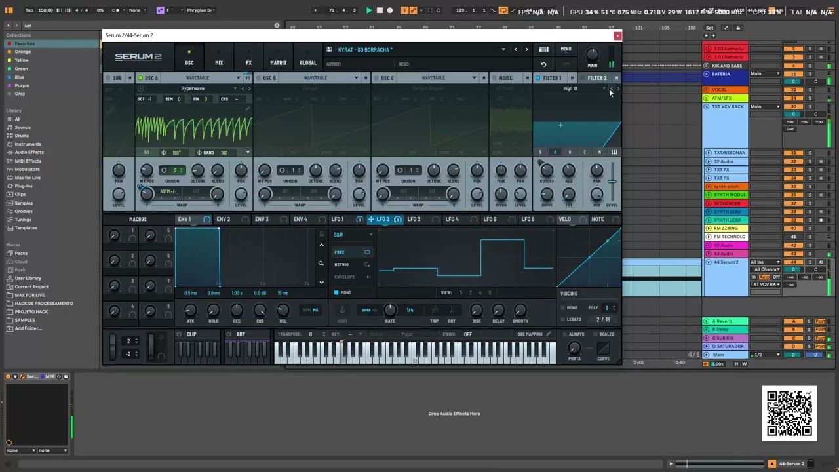Image resolution: width=839 pixels, height=472 pixels.
Task: Open the preset browser library icon
Action: [x=543, y=49]
